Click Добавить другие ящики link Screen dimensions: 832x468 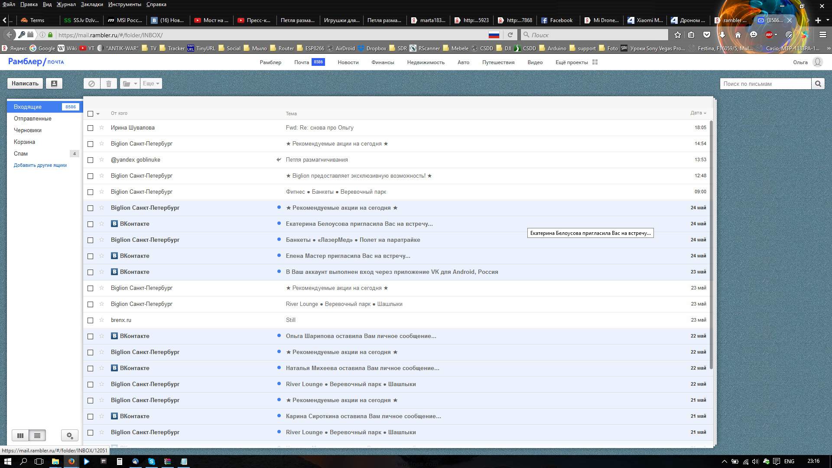click(40, 166)
